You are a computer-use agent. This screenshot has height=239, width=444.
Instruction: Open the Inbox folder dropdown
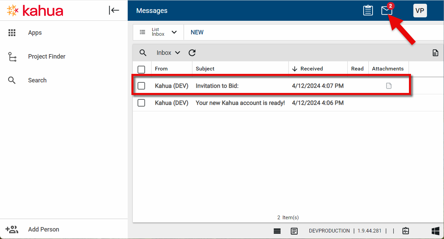pos(168,53)
